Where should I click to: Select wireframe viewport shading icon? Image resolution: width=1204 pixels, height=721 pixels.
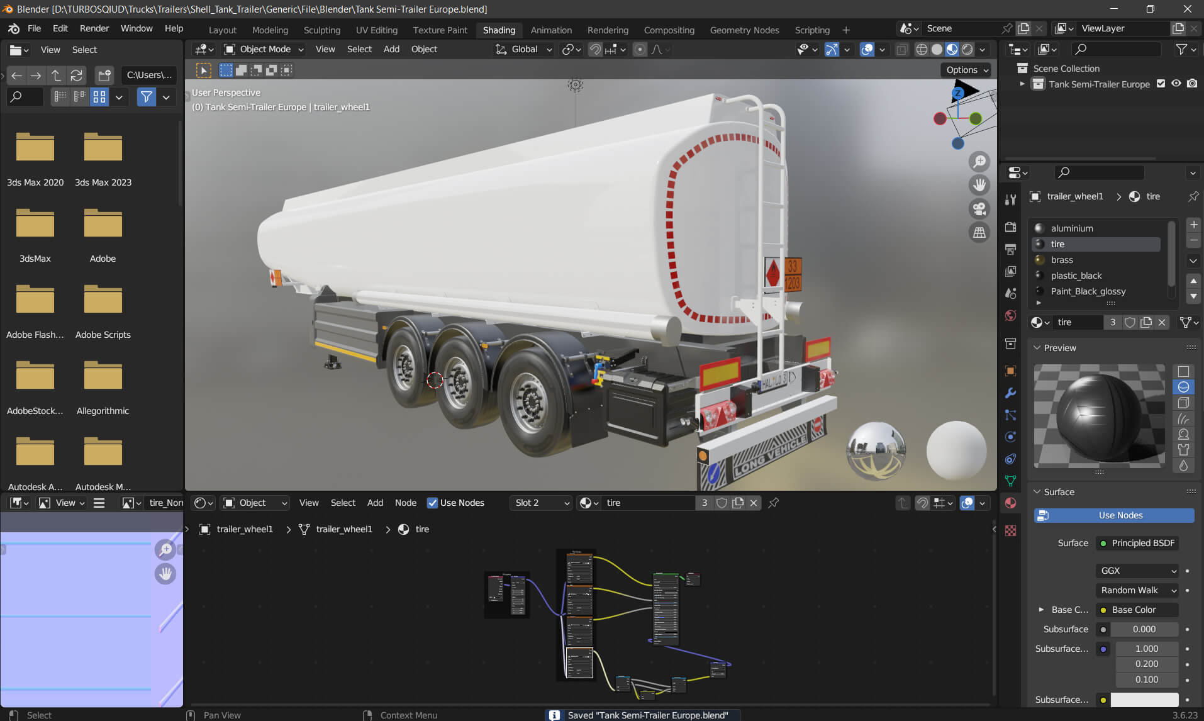click(922, 49)
